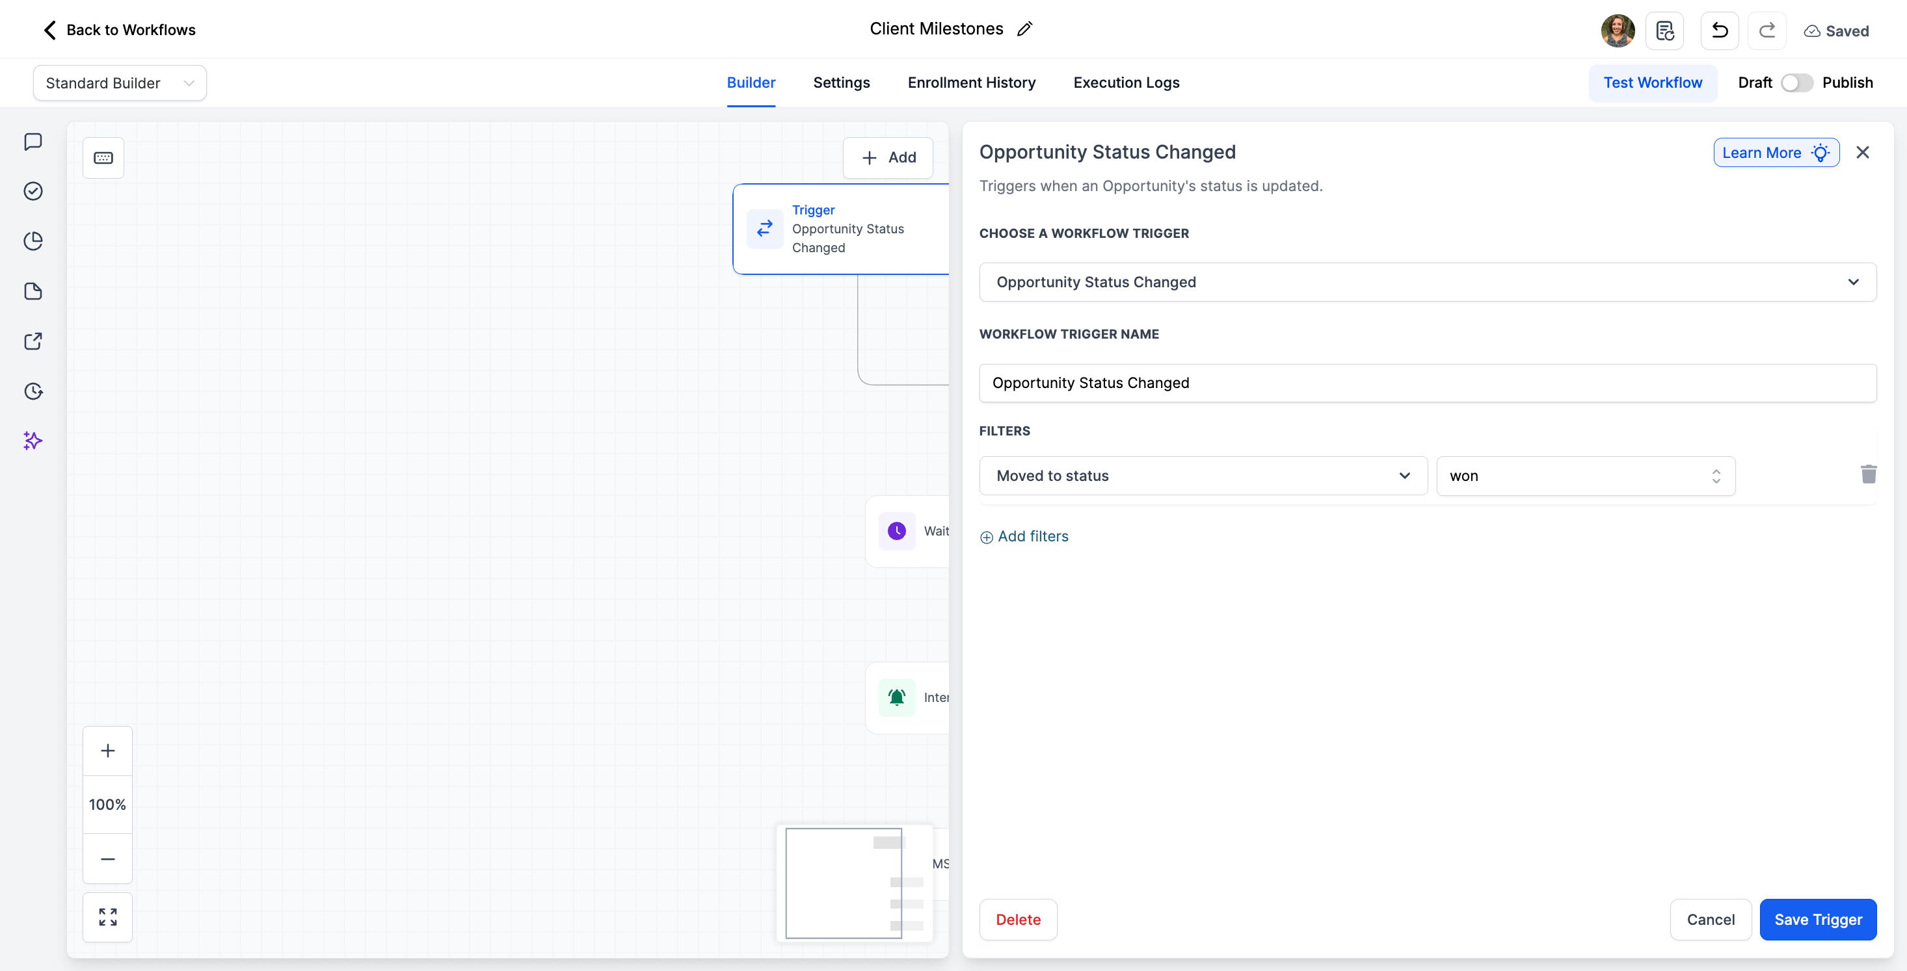Click the undo arrow icon

1719,31
